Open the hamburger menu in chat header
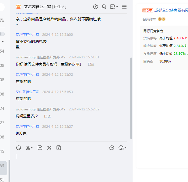 124,7
